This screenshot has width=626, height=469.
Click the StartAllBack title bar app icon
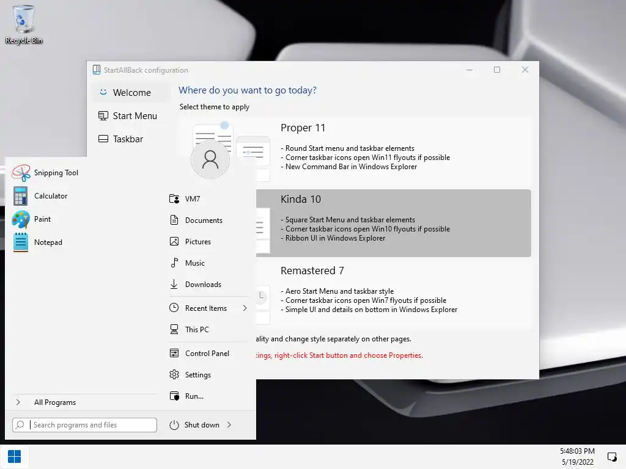click(x=96, y=70)
